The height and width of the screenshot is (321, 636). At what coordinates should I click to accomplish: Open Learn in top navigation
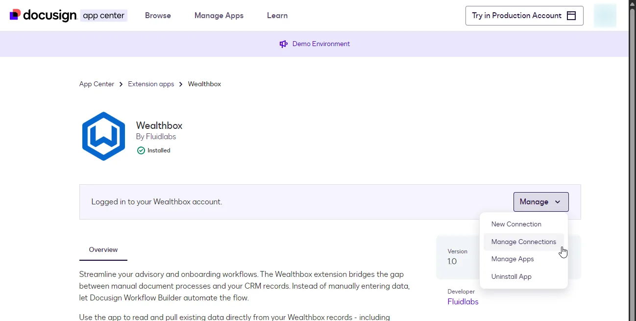pos(277,16)
